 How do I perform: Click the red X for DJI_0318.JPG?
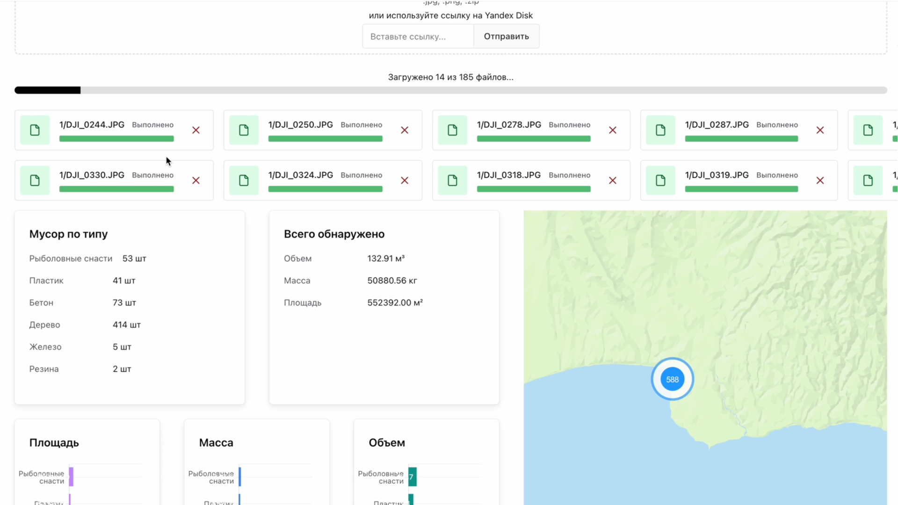click(x=613, y=180)
